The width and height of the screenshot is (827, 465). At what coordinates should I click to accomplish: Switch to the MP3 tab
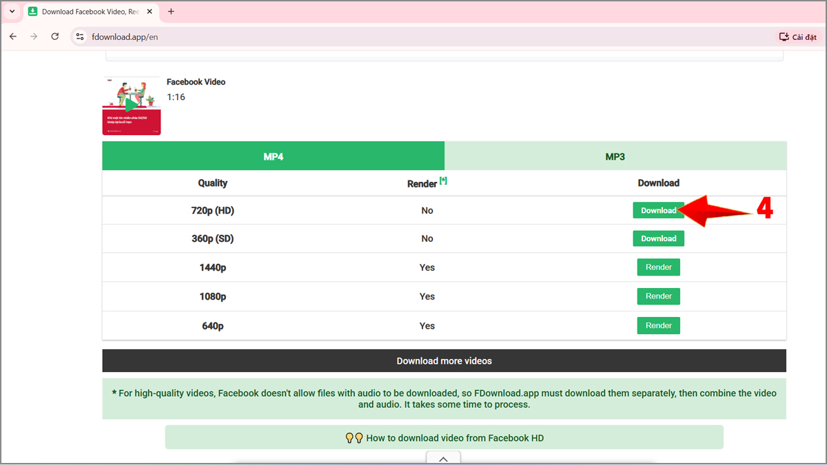pos(615,156)
